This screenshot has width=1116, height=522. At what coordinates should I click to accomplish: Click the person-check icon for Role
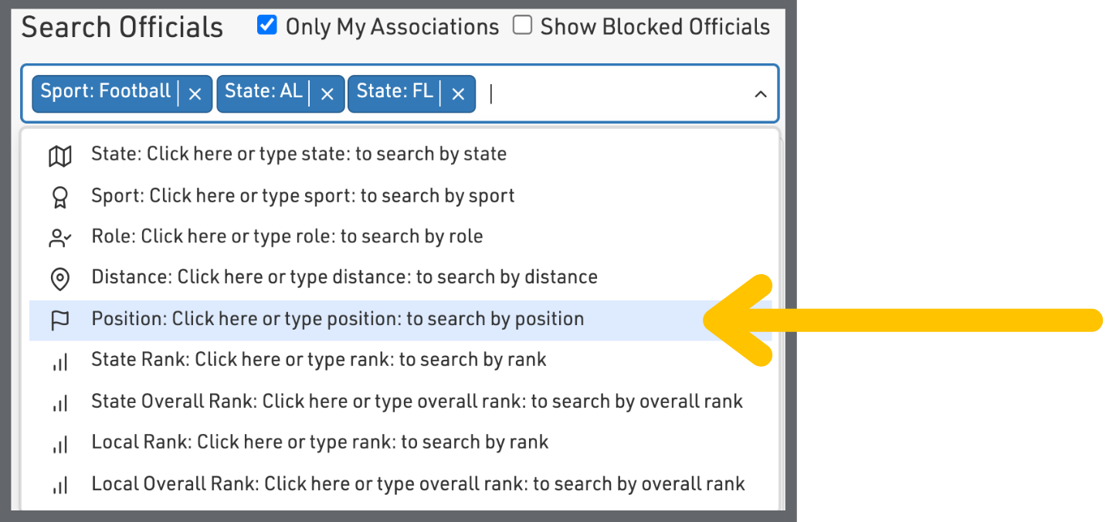[59, 238]
